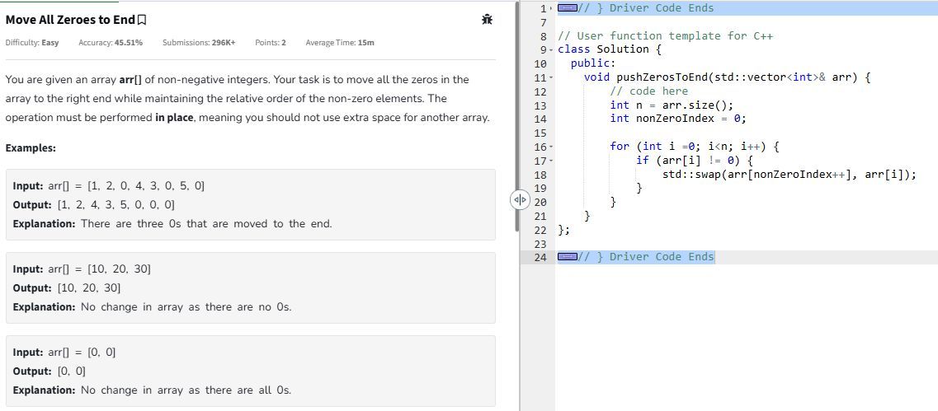The height and width of the screenshot is (411, 938).
Task: Click the Examples: heading
Action: (x=31, y=148)
